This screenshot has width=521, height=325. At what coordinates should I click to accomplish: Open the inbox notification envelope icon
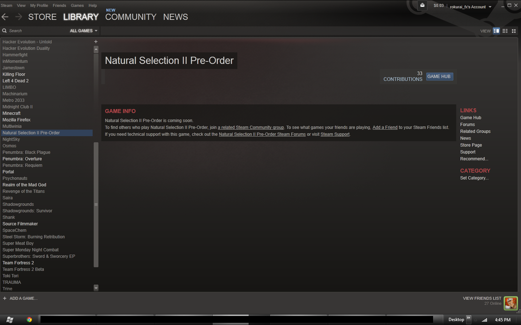[x=422, y=5]
